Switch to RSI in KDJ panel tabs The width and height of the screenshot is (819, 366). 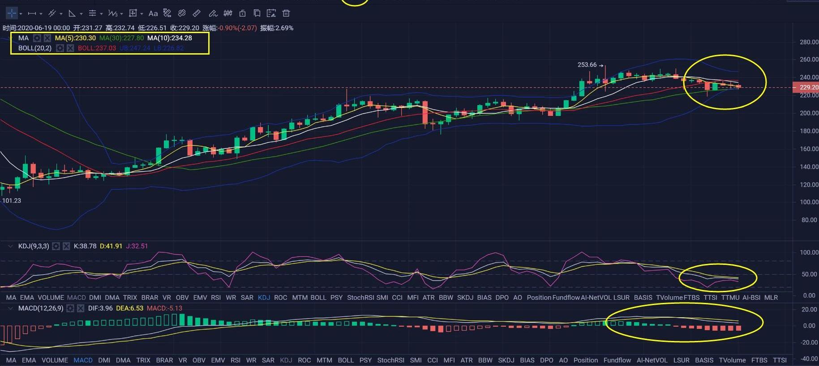pyautogui.click(x=216, y=298)
